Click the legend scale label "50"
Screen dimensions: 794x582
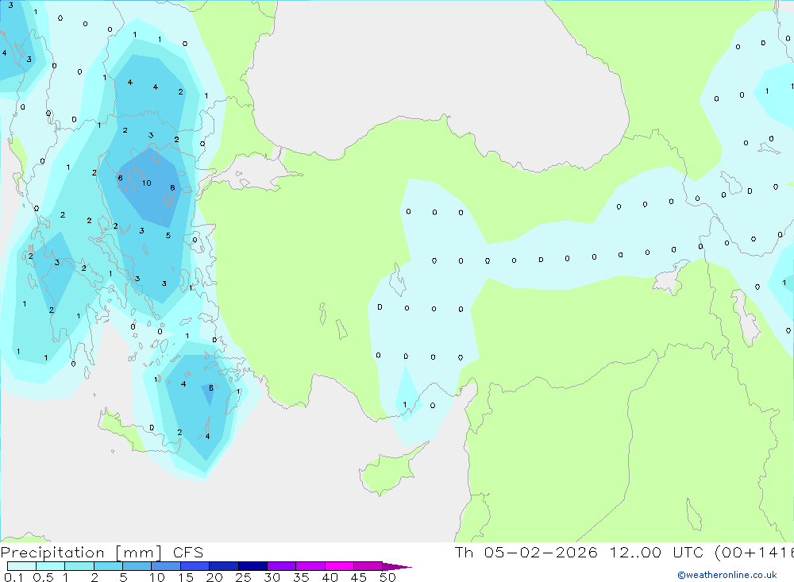[387, 577]
